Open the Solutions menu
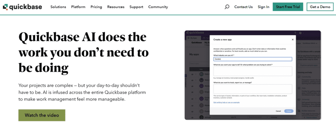Screen dimensions: 336x134 click(x=58, y=7)
